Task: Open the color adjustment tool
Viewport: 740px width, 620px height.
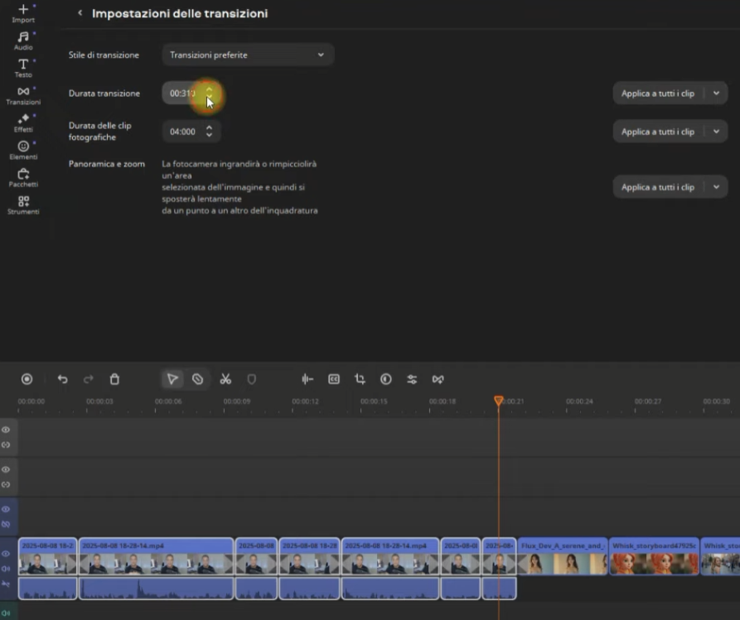Action: [386, 379]
